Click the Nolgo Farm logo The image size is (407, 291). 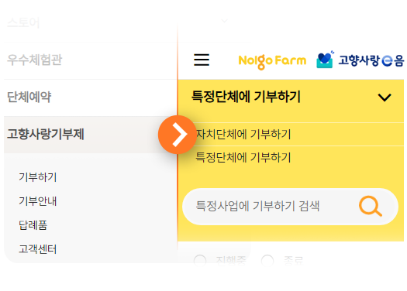[x=272, y=61]
